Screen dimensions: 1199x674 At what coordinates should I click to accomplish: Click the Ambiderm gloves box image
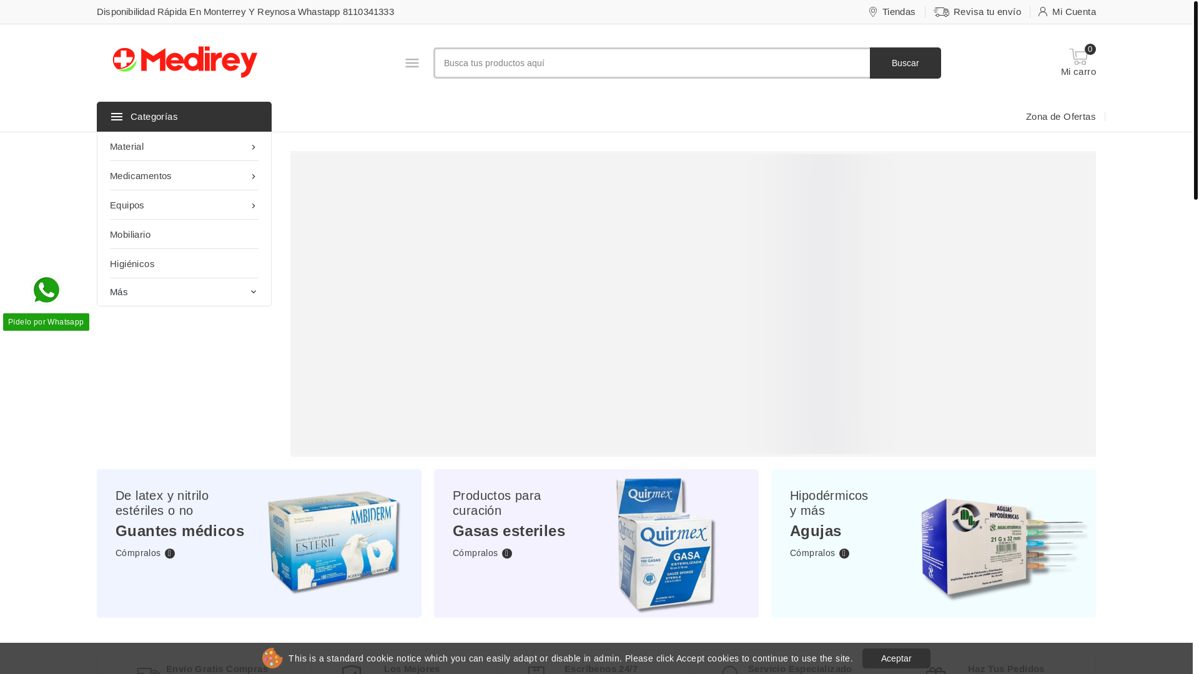(334, 542)
